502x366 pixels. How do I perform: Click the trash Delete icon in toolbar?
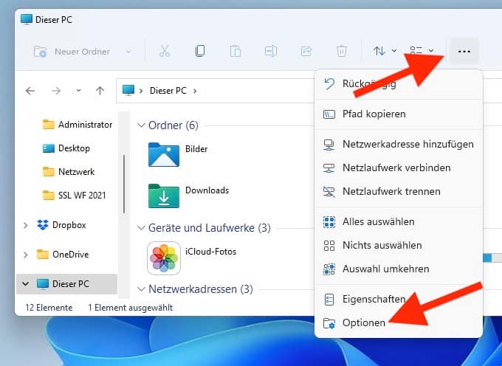pyautogui.click(x=342, y=52)
